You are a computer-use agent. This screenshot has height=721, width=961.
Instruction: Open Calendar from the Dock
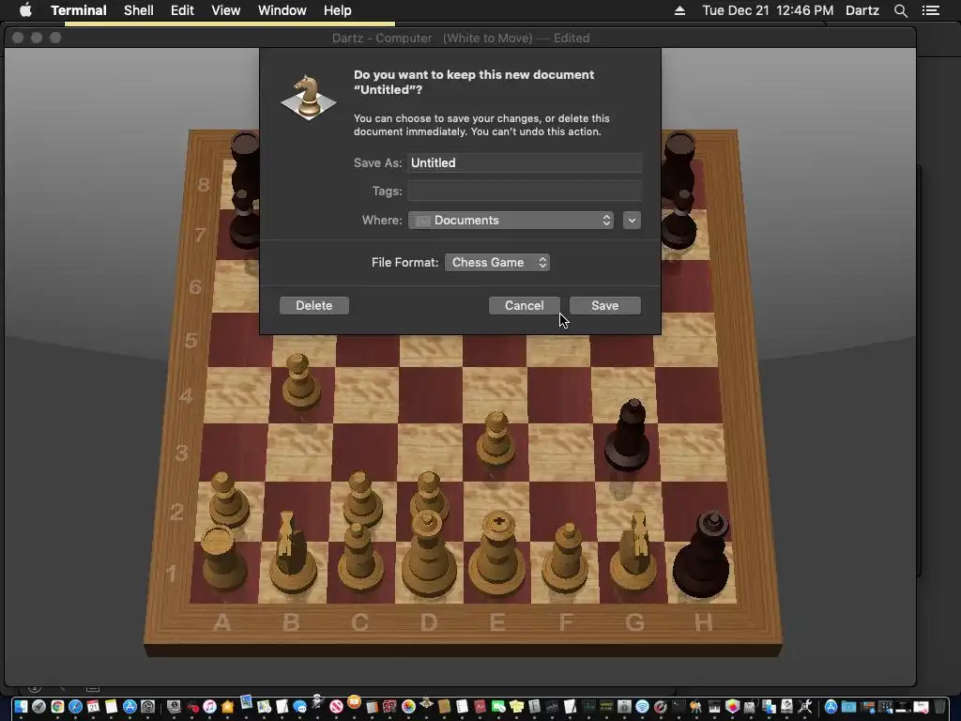tap(93, 706)
